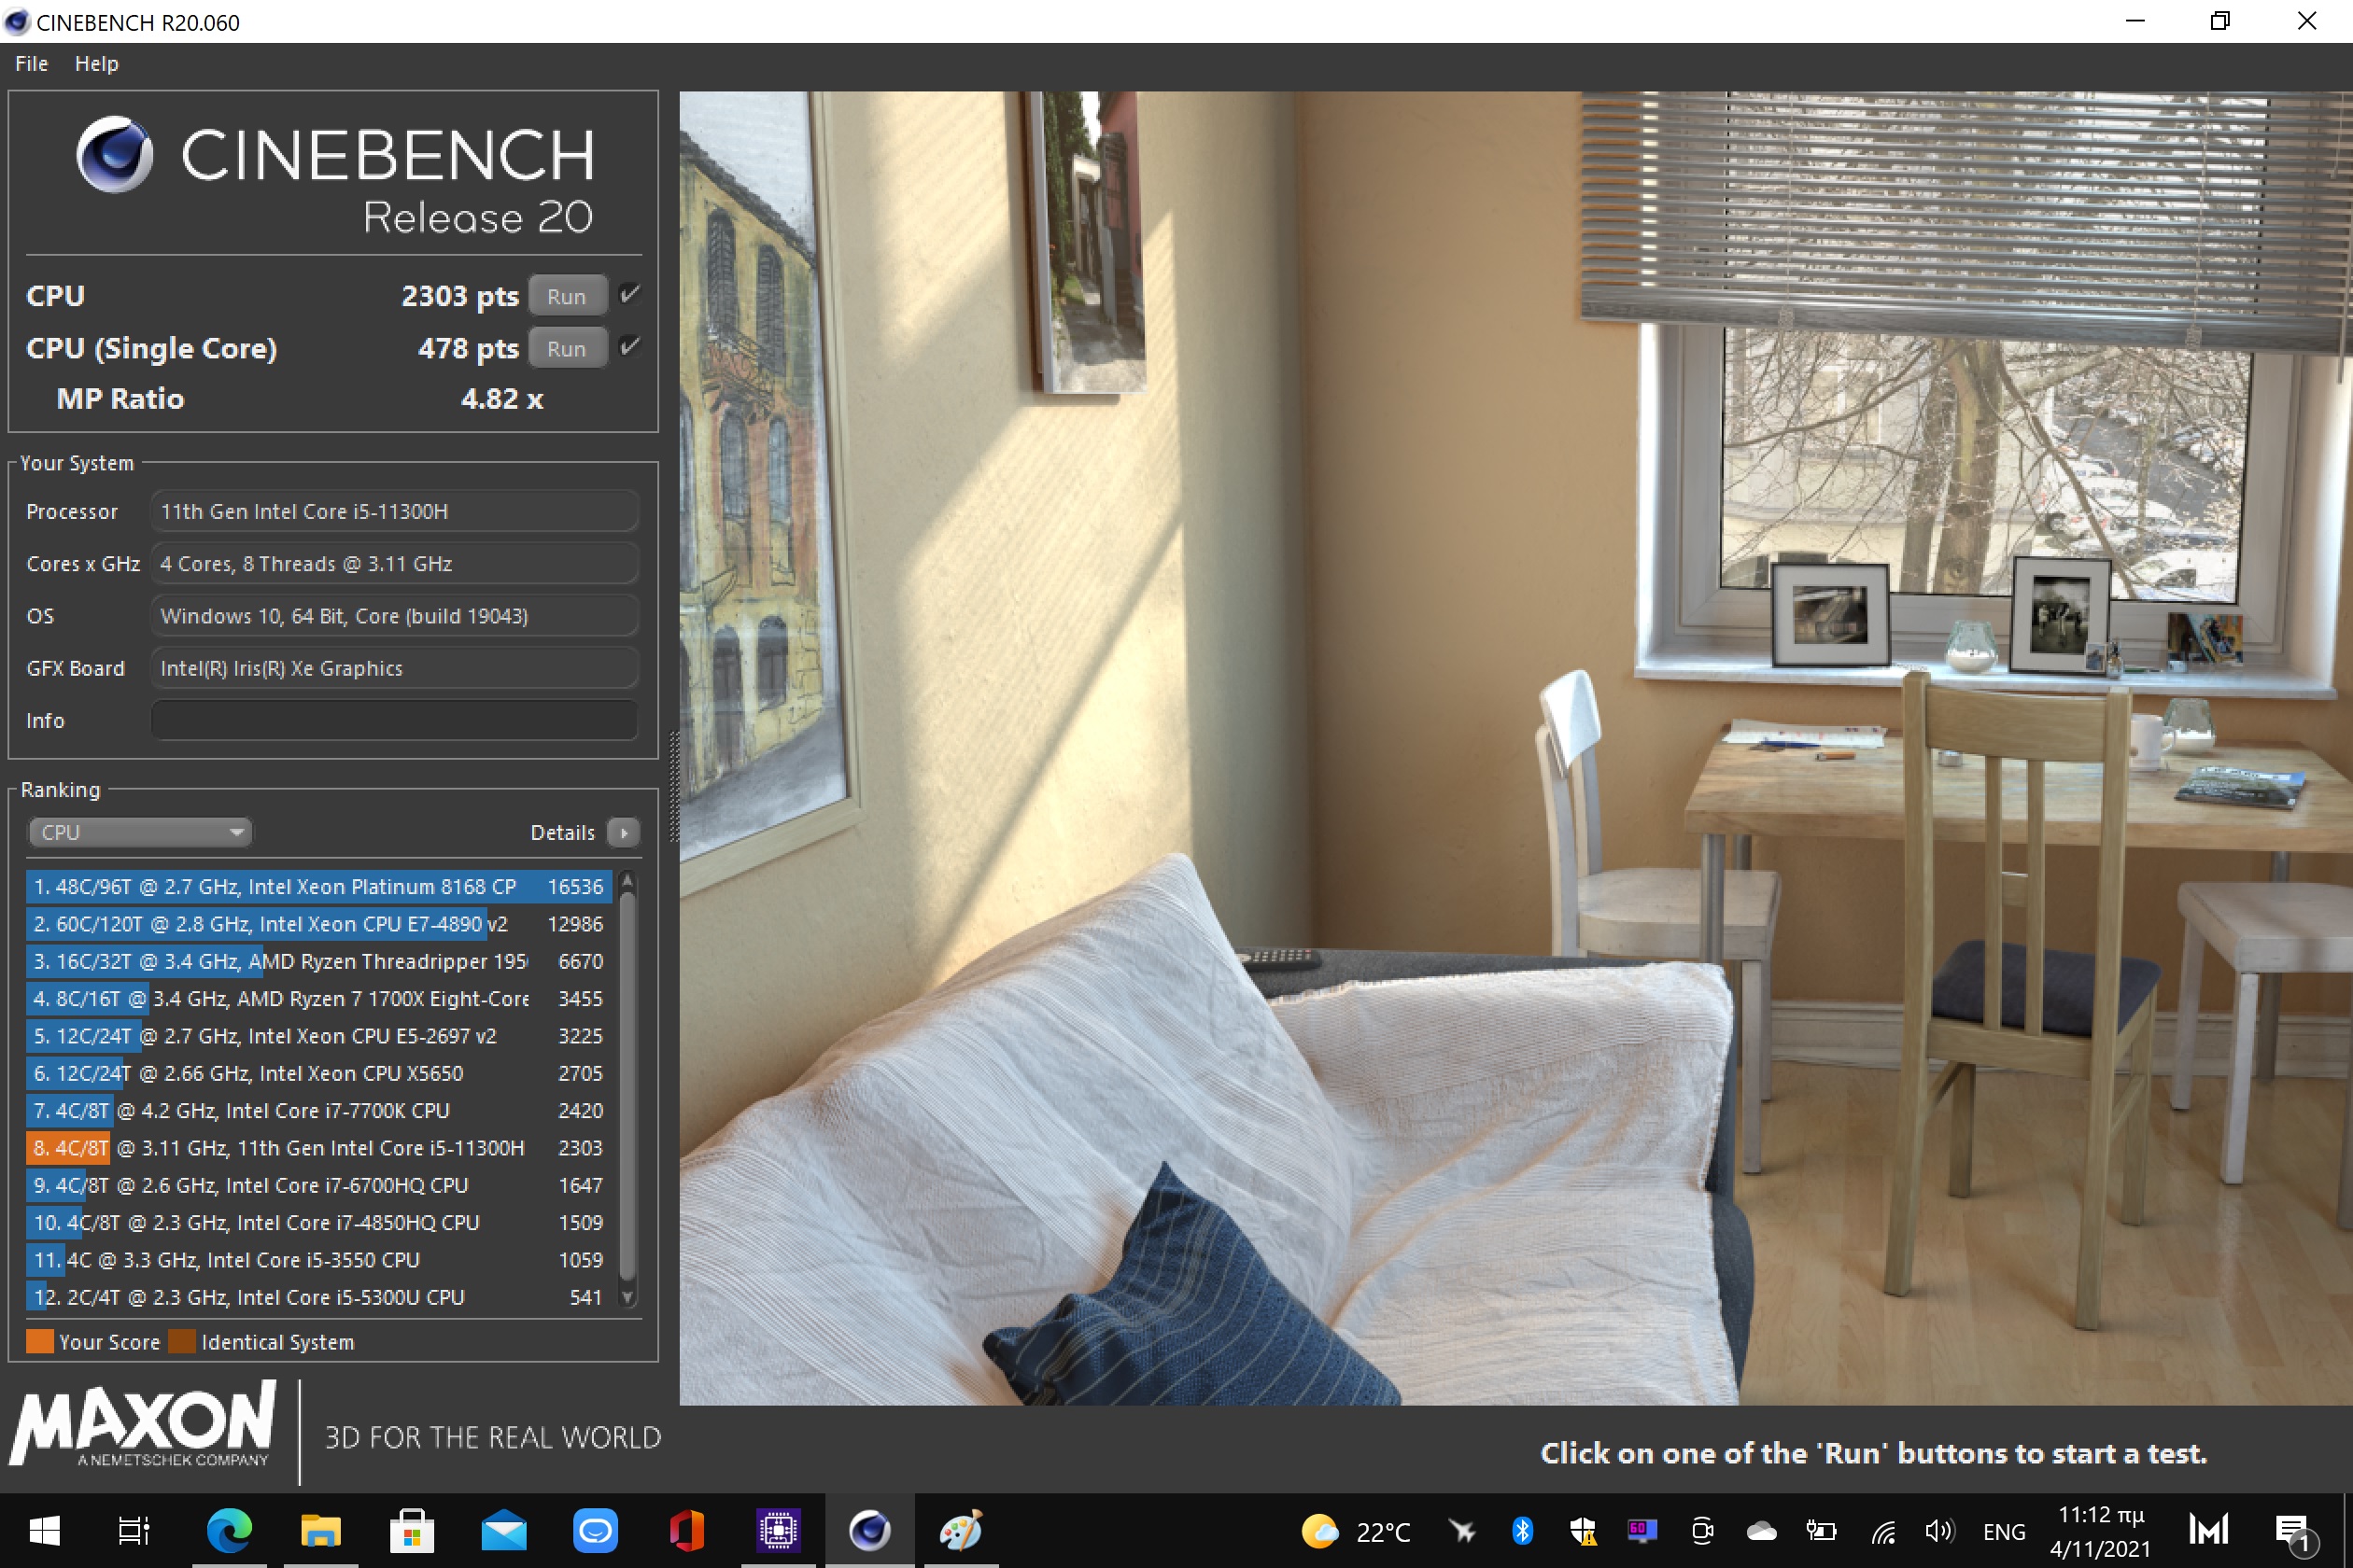Launch Microsoft Edge from taskbar
Viewport: 2353px width, 1568px height.
pyautogui.click(x=229, y=1530)
